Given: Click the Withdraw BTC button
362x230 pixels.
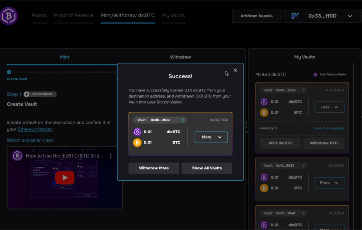Looking at the screenshot, I should tap(324, 143).
